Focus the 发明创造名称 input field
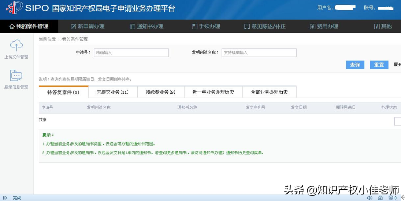 click(259, 53)
